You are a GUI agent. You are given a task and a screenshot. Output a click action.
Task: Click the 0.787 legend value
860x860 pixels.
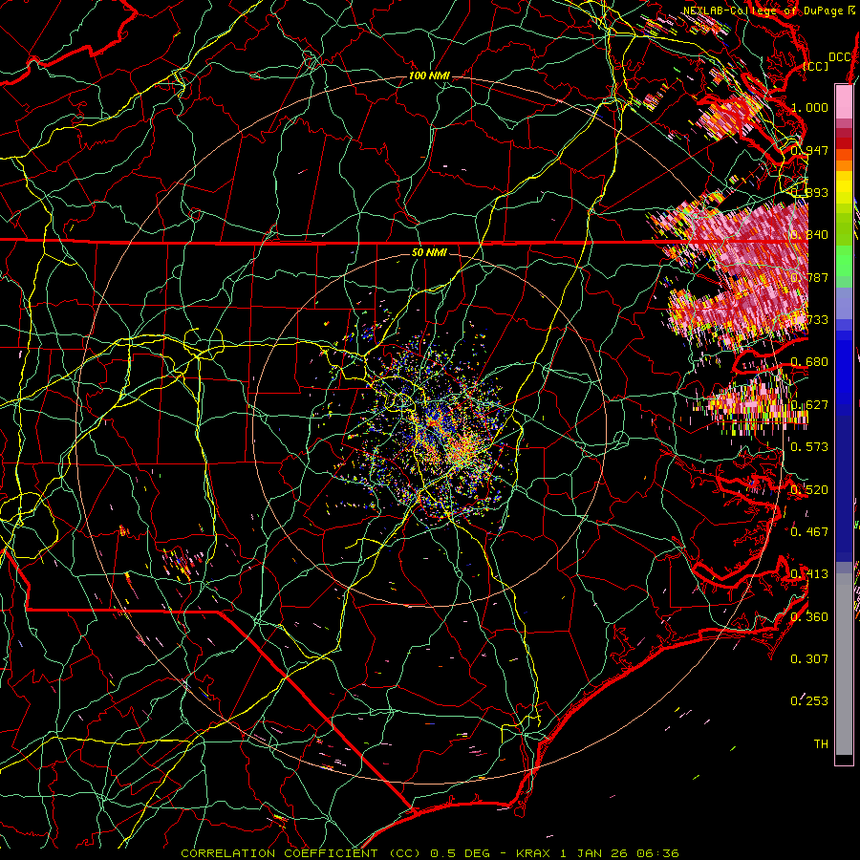point(809,277)
